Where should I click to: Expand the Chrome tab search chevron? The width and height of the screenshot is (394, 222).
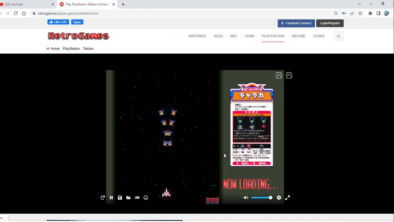pyautogui.click(x=359, y=4)
